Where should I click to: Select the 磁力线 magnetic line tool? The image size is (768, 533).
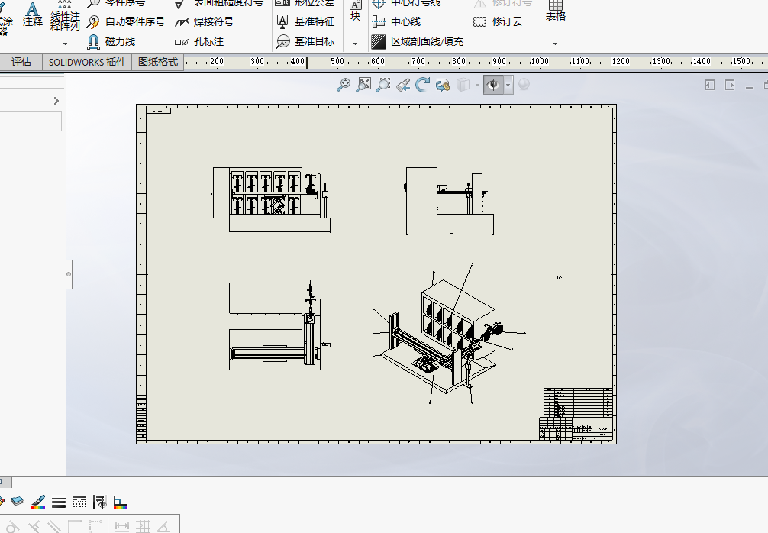tap(111, 42)
